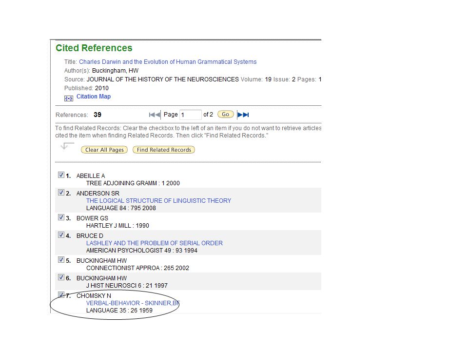Click TREE ADJOINING GRAMM : 1 2000
Screen dimensions: 468x351
133,183
